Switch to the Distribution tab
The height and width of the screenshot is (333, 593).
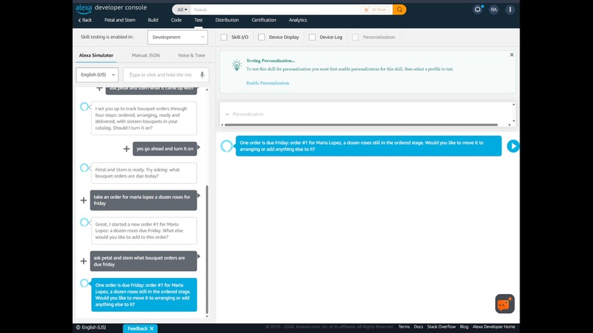click(227, 20)
